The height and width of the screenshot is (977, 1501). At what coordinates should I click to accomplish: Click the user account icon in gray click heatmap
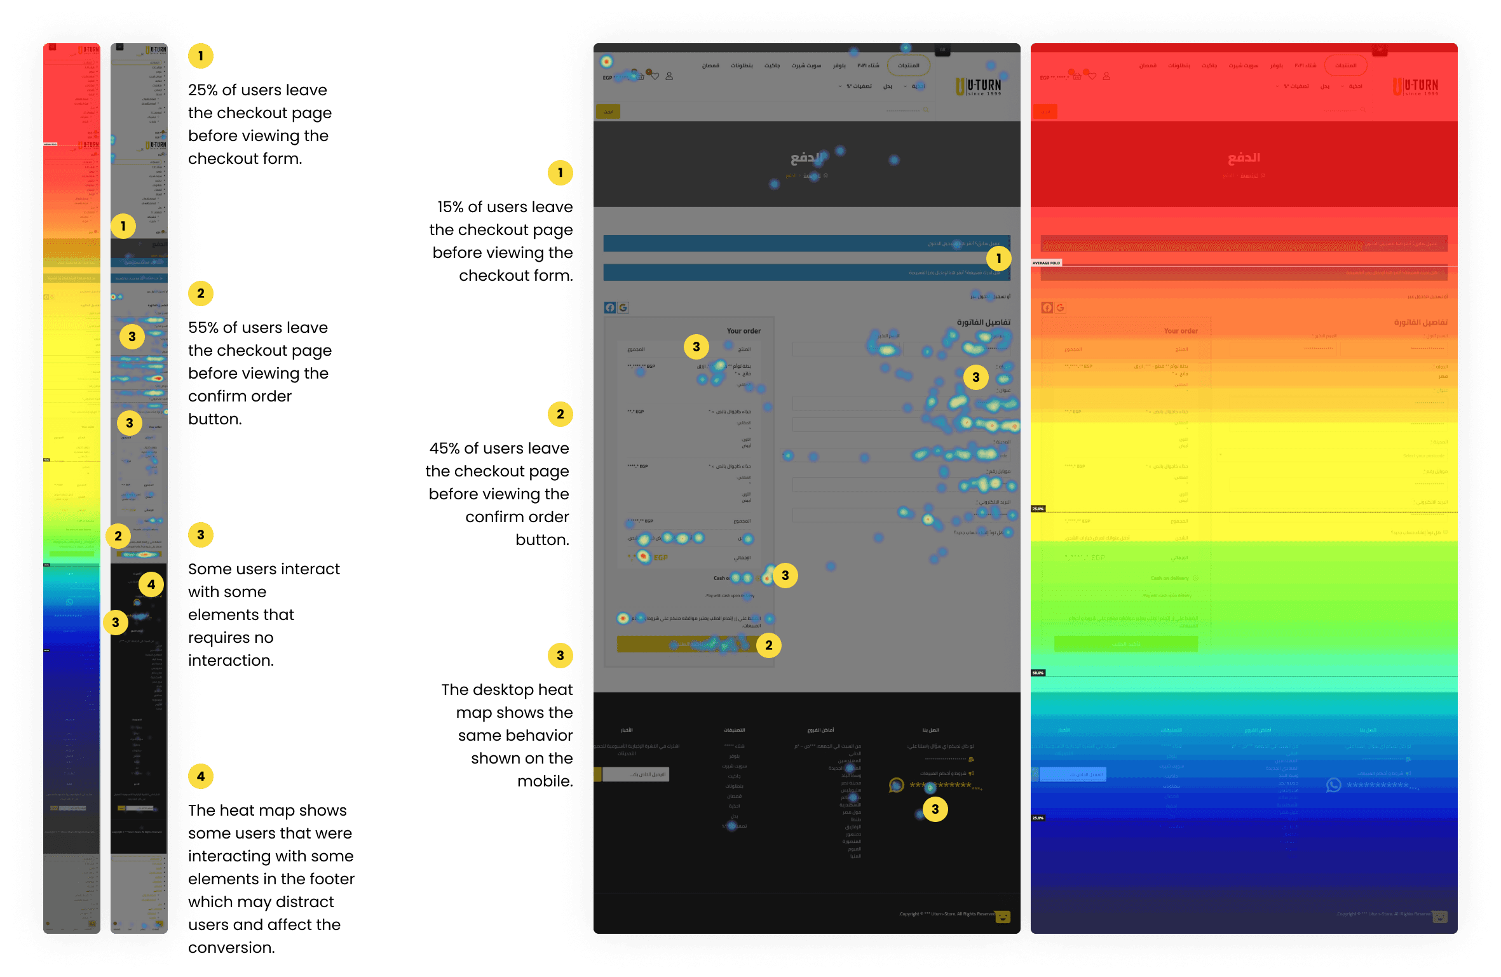pyautogui.click(x=669, y=76)
